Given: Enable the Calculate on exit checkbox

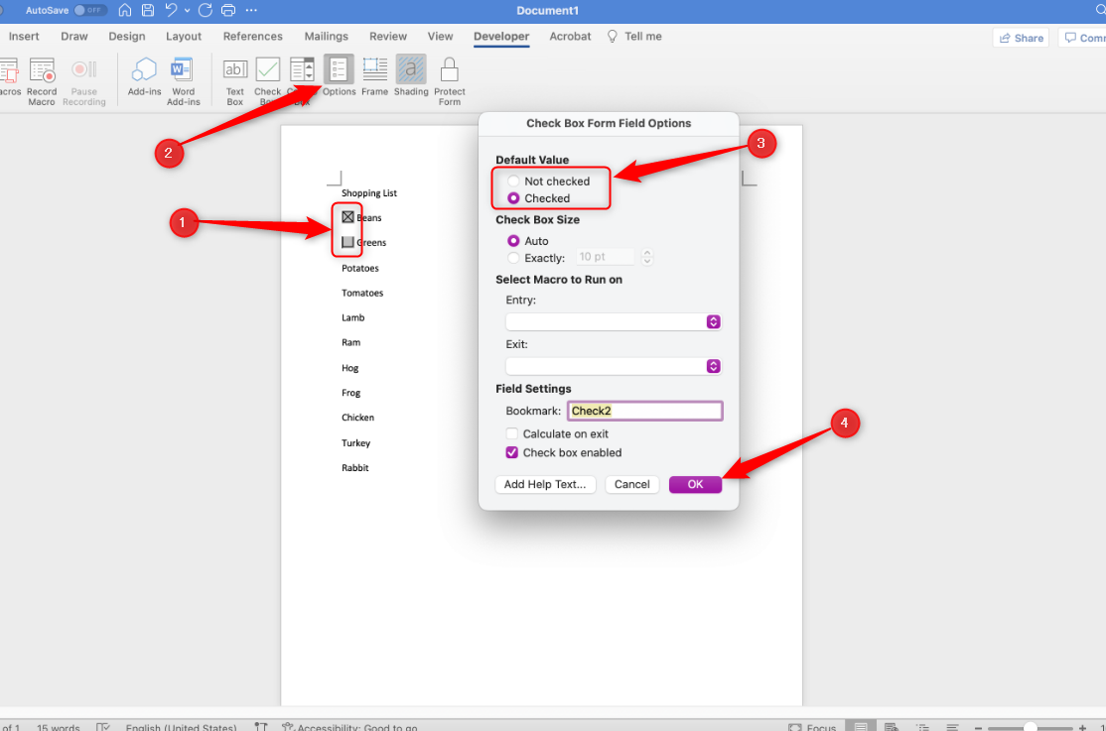Looking at the screenshot, I should click(512, 433).
